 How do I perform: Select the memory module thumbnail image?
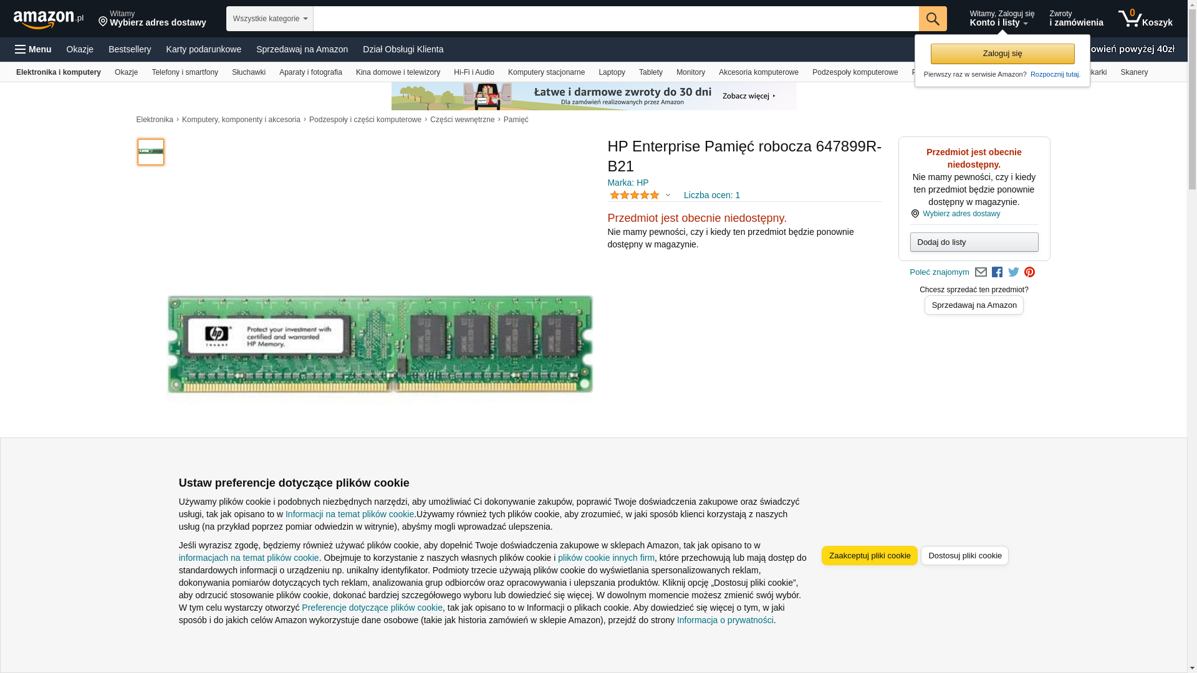click(151, 152)
